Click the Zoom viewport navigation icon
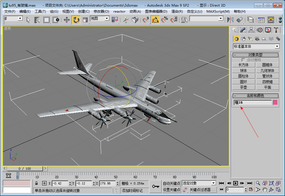The height and width of the screenshot is (196, 285). 258,183
